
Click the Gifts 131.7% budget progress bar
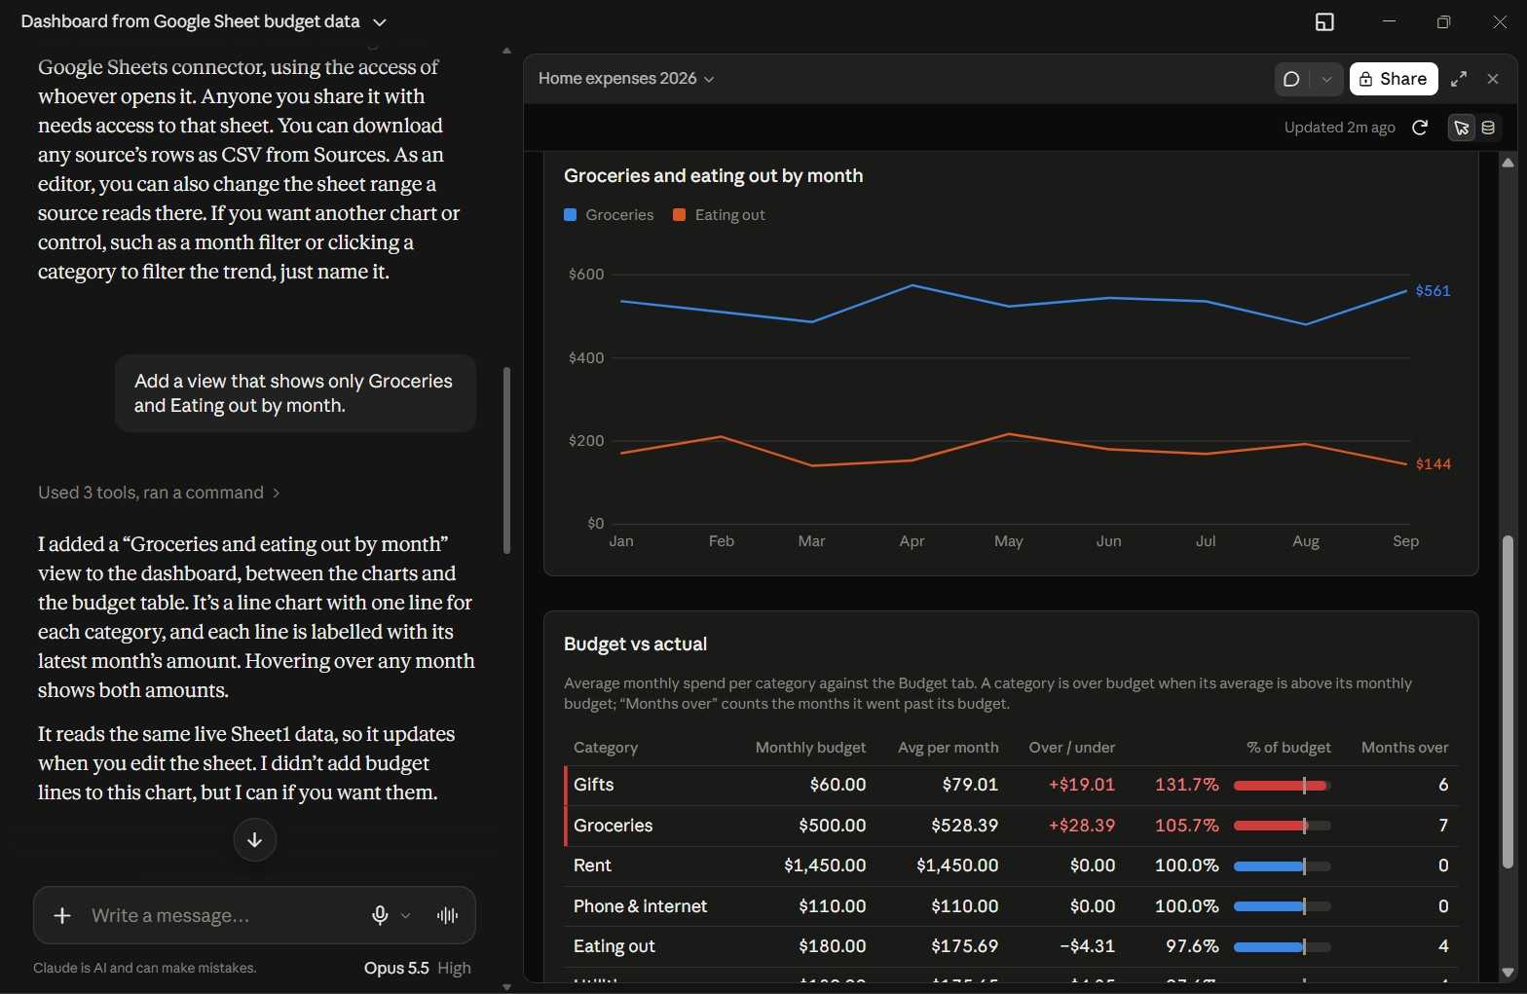click(1282, 786)
